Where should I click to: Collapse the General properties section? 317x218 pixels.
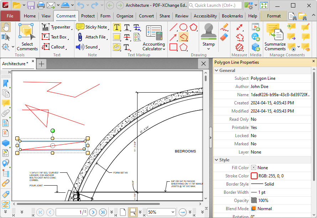click(x=217, y=71)
